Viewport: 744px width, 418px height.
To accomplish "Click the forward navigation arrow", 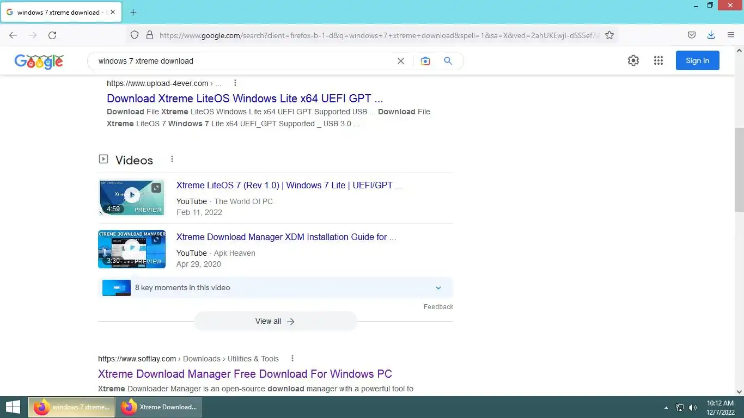I will (x=33, y=35).
